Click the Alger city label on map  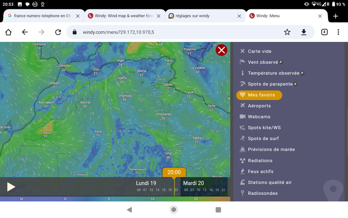coord(121,61)
